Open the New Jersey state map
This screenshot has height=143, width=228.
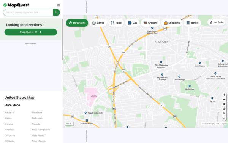(x=38, y=135)
